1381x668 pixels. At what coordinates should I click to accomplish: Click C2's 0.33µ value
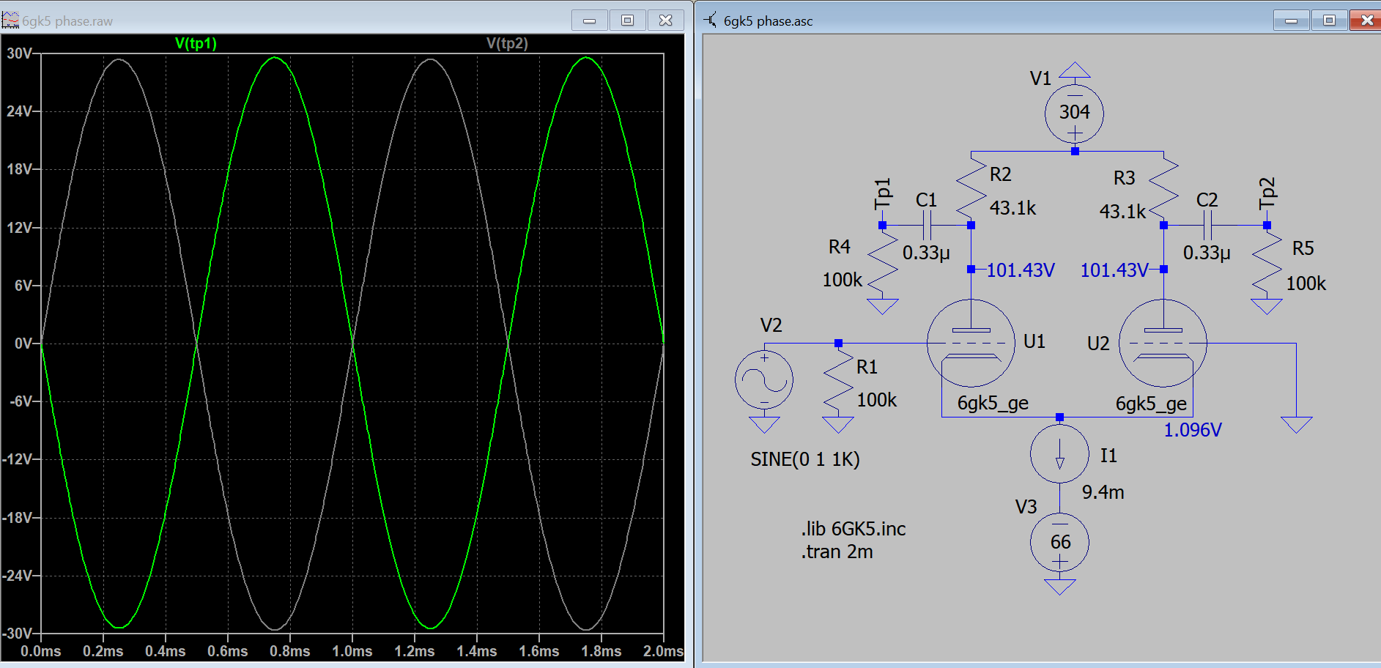pyautogui.click(x=1207, y=253)
